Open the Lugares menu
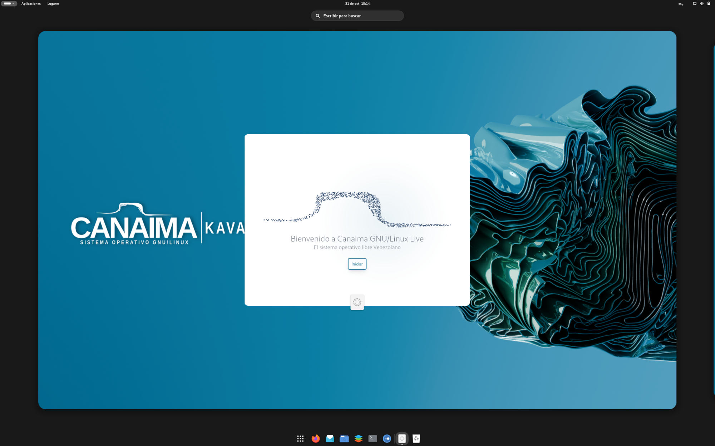 53,4
